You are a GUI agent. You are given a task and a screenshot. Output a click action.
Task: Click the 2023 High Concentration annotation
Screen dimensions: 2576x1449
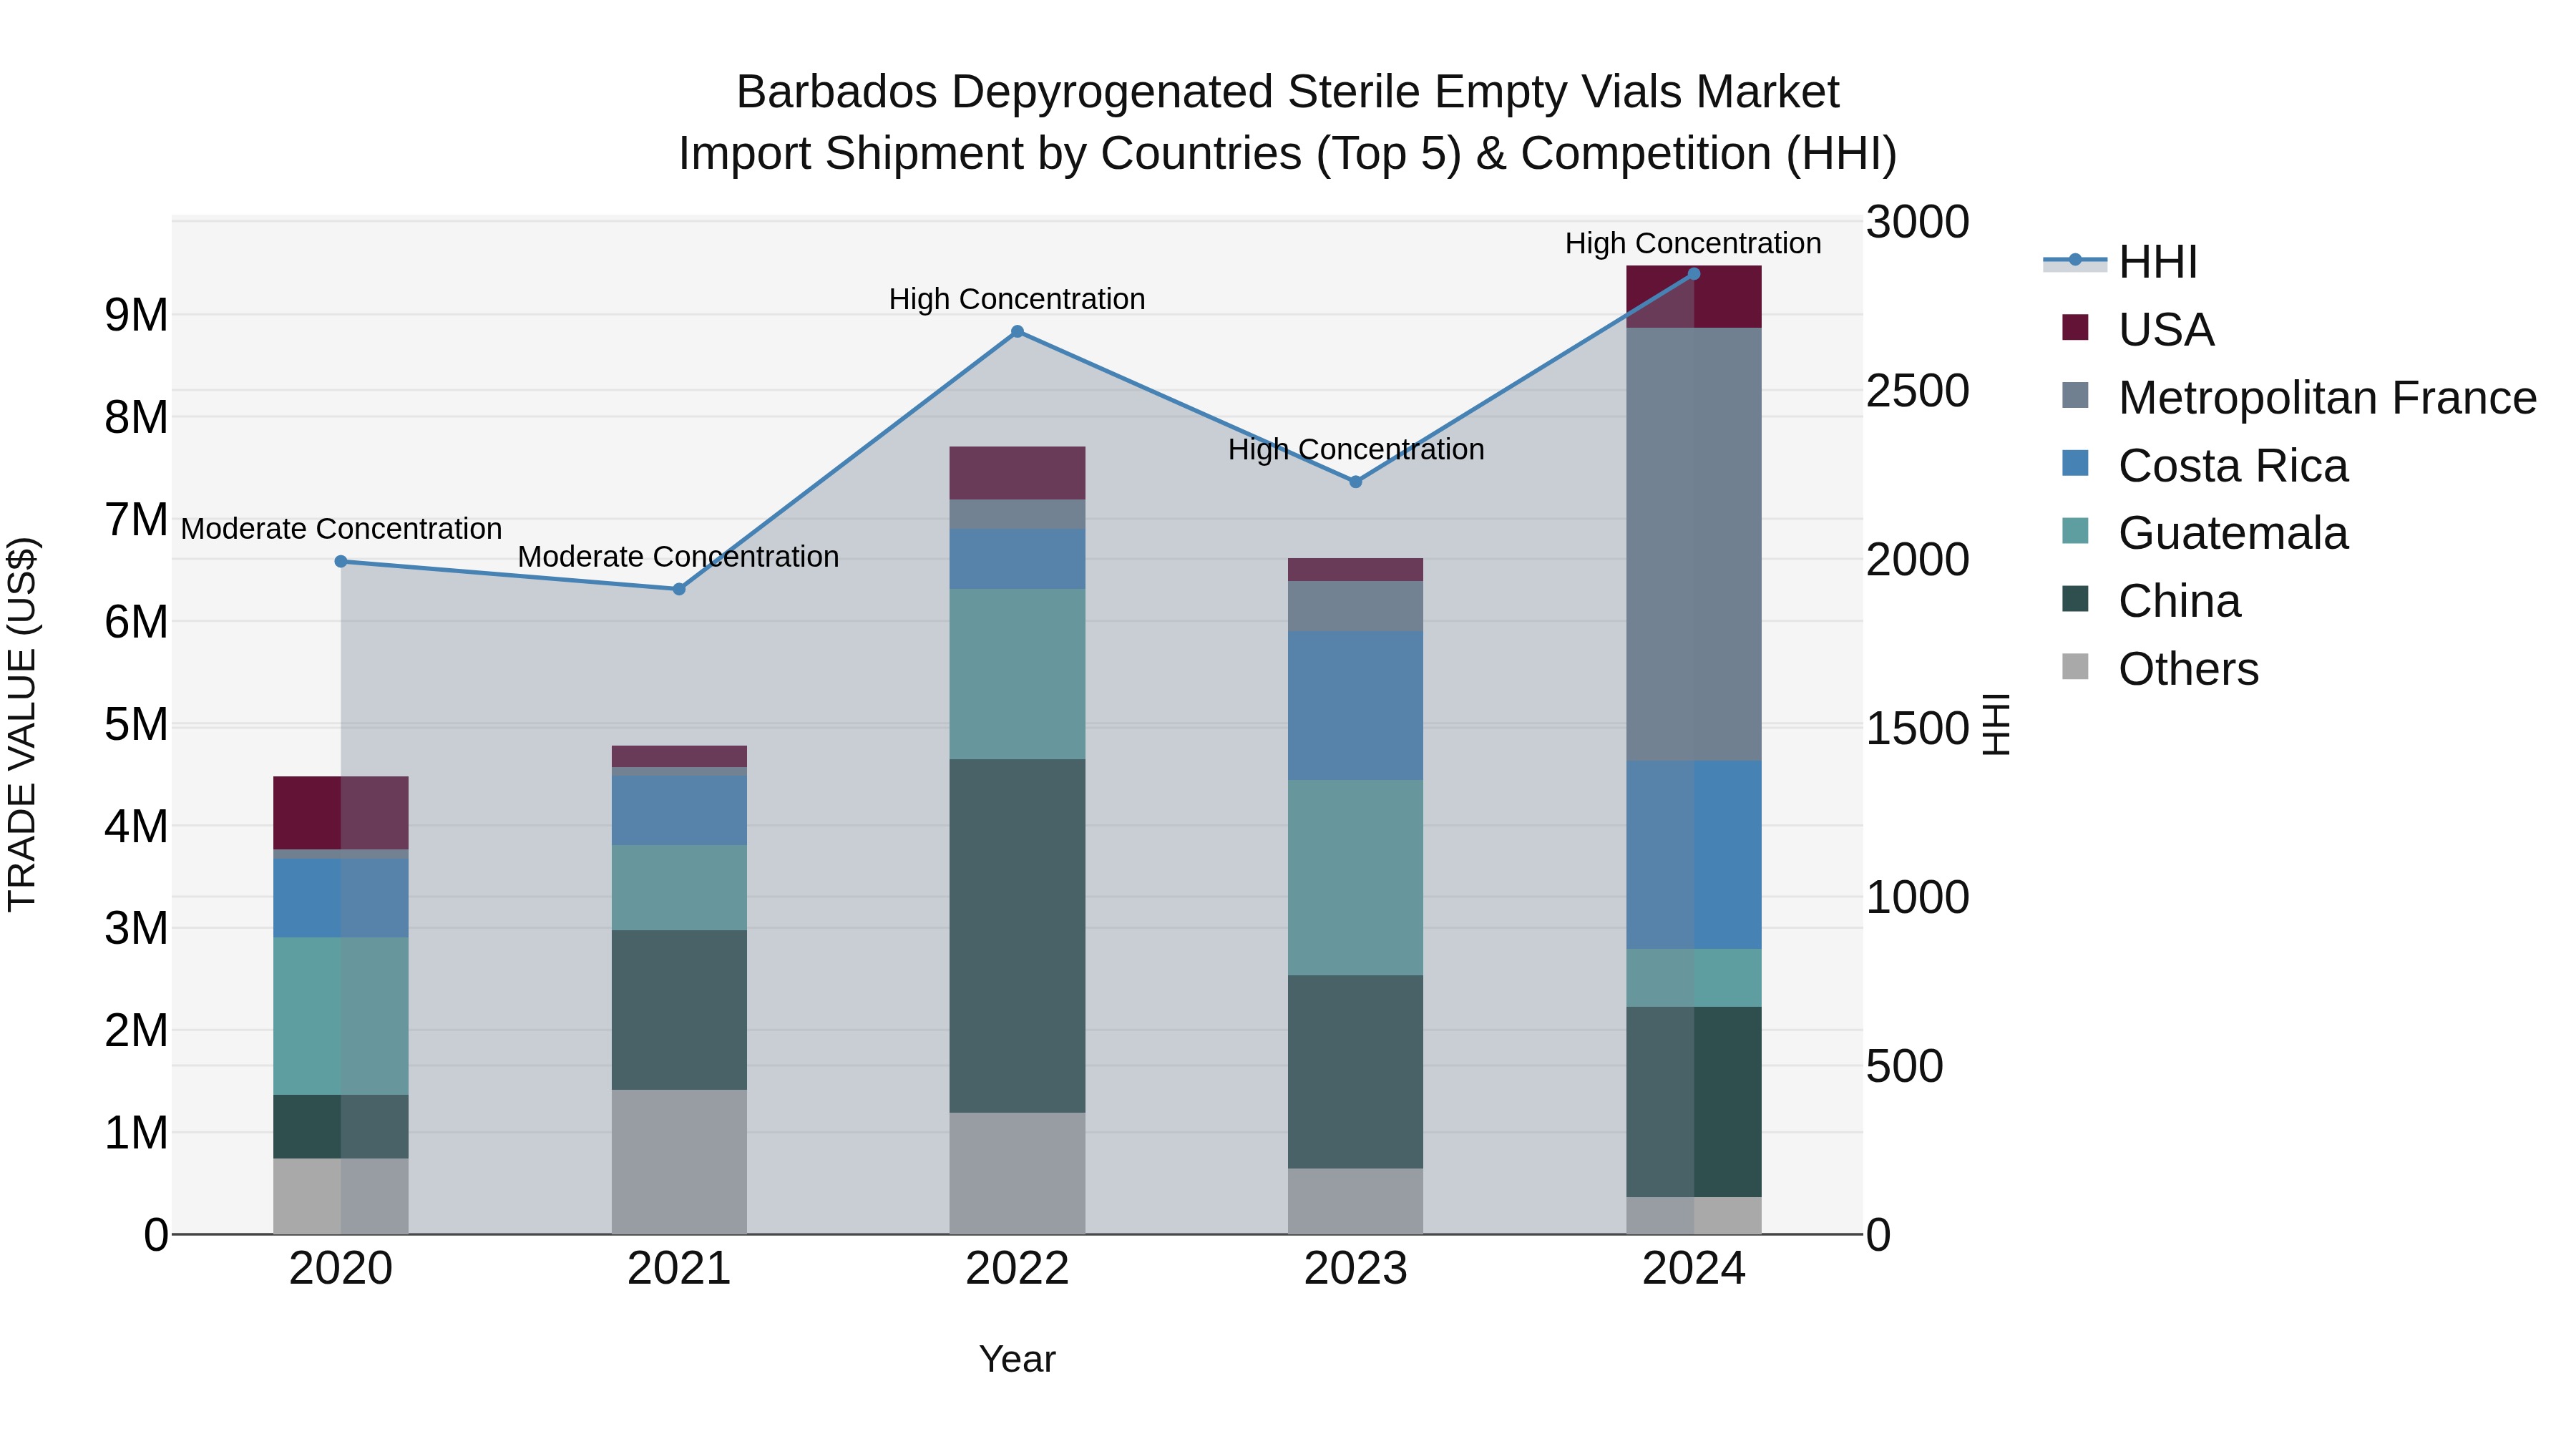[x=1356, y=450]
